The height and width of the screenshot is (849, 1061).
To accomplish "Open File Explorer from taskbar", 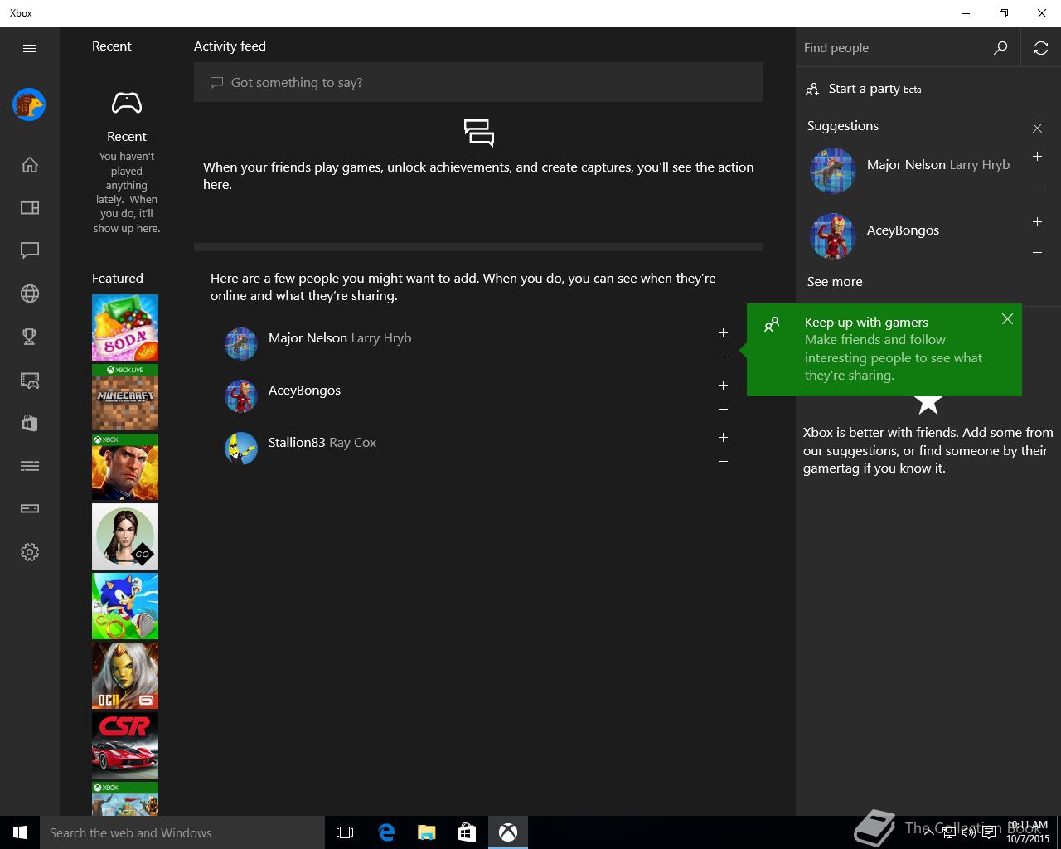I will (x=427, y=832).
